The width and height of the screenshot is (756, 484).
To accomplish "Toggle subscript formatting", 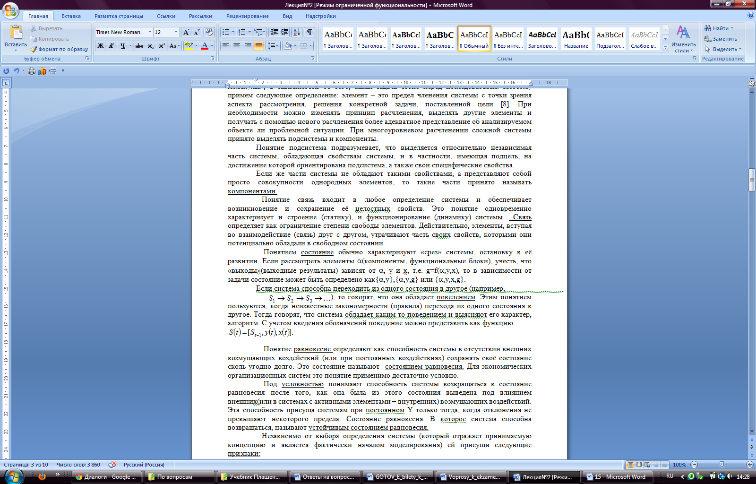I will (150, 46).
